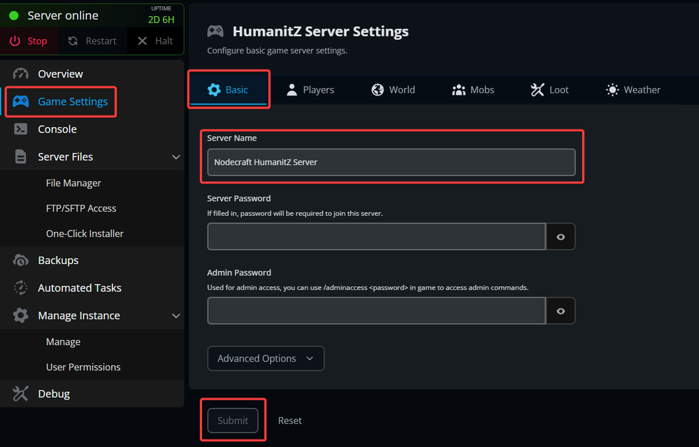Viewport: 699px width, 447px height.
Task: Expand the Advanced Options dropdown
Action: tap(266, 358)
